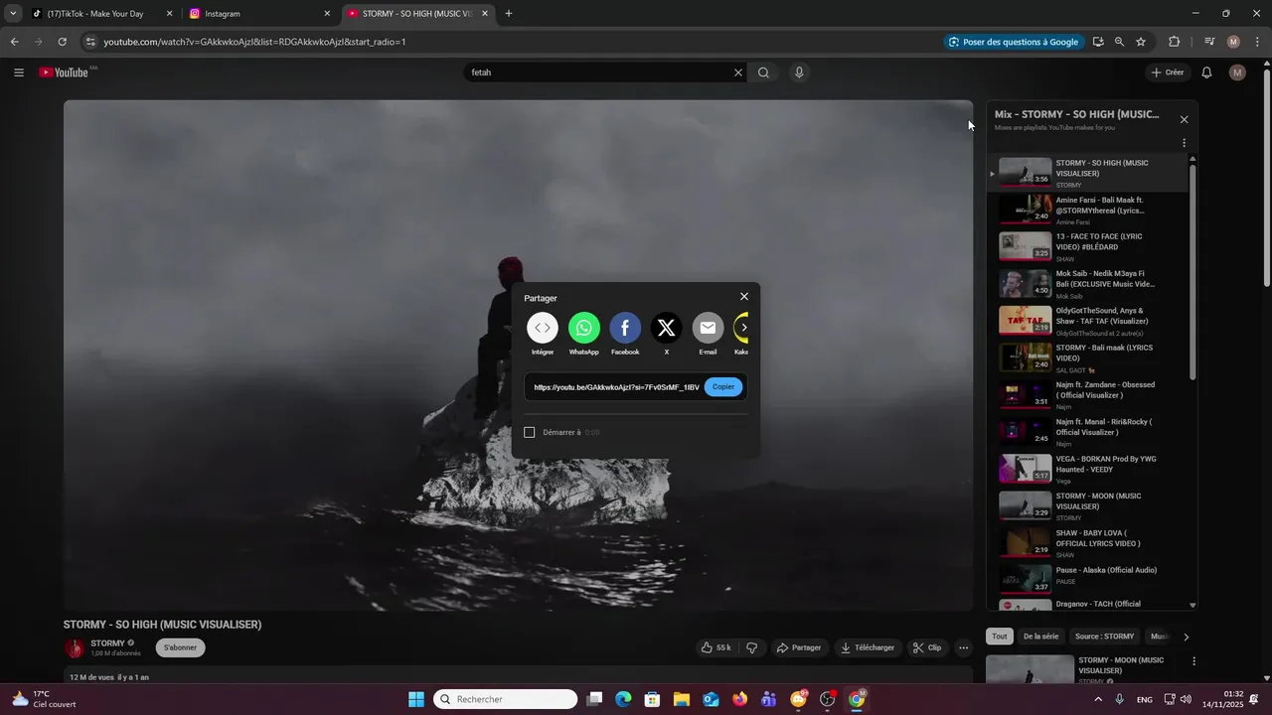Play Pause - Alaska (Official Audio)
Image resolution: width=1272 pixels, height=715 pixels.
coord(1088,579)
